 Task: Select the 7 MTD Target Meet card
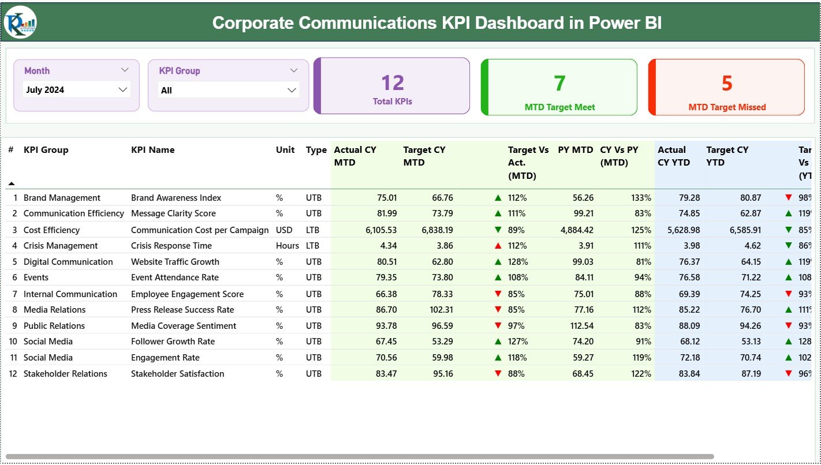click(x=558, y=86)
